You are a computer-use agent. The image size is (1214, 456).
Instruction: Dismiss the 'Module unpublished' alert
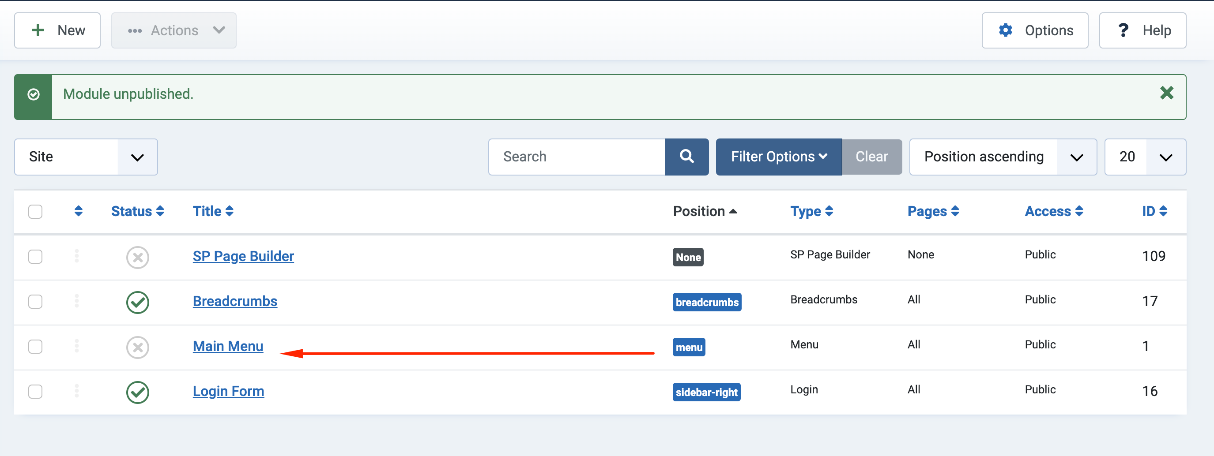coord(1166,93)
